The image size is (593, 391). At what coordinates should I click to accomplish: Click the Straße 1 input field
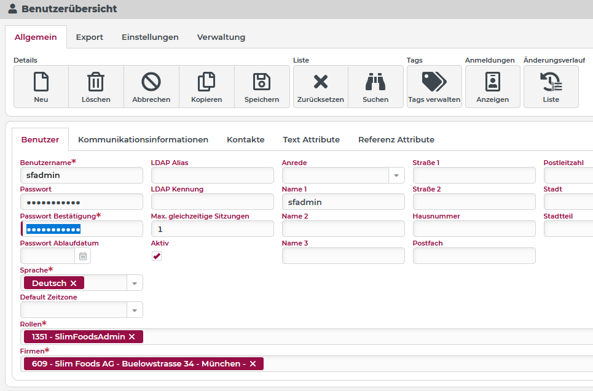[474, 176]
